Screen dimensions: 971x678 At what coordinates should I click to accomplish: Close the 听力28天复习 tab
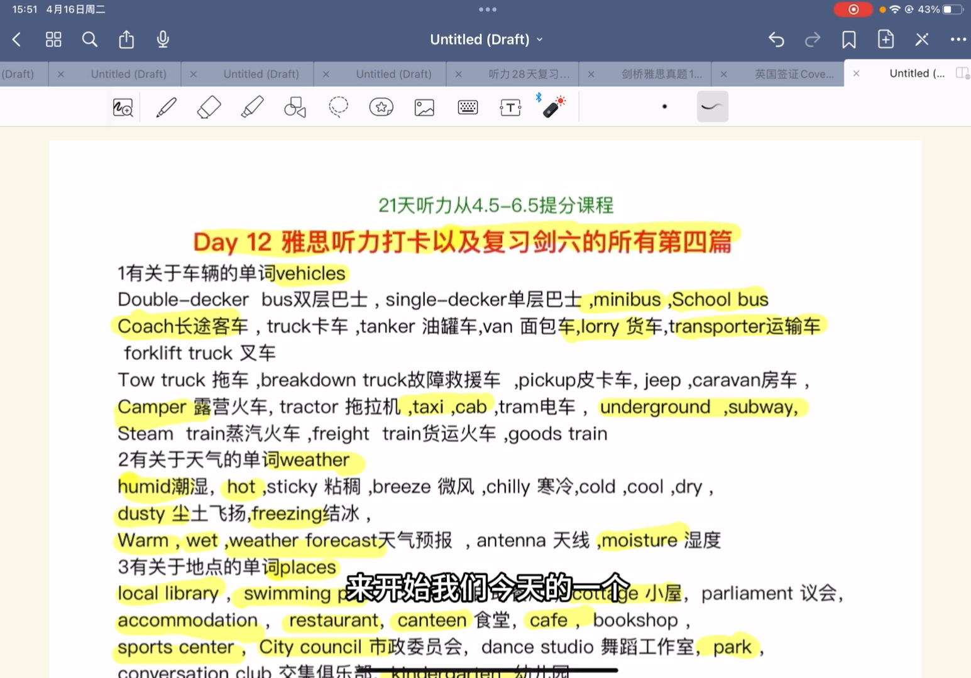tap(459, 74)
